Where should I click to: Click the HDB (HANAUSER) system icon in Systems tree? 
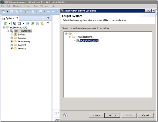12,31
